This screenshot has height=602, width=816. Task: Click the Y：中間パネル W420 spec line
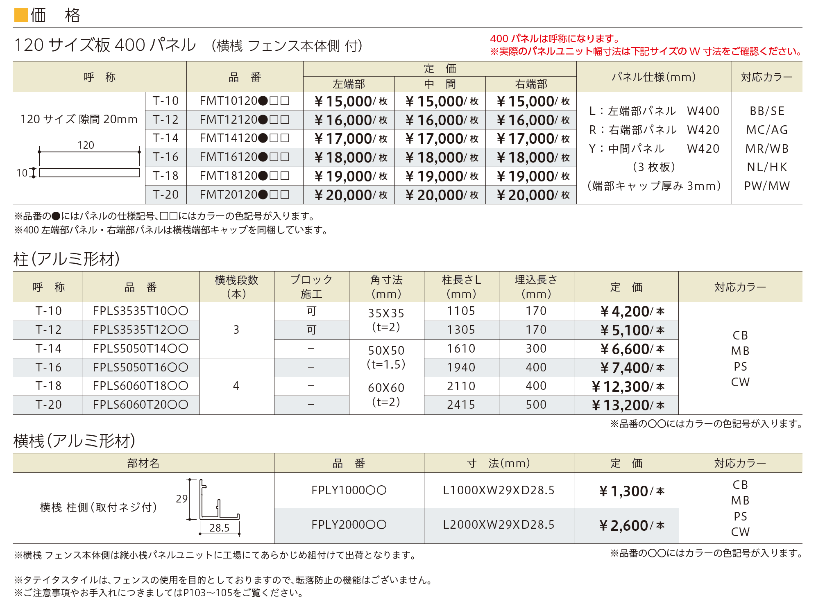coord(654,149)
